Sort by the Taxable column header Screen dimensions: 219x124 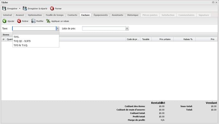(146, 39)
